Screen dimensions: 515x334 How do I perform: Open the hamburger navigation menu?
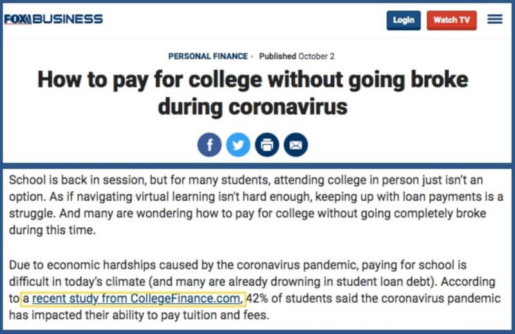495,20
